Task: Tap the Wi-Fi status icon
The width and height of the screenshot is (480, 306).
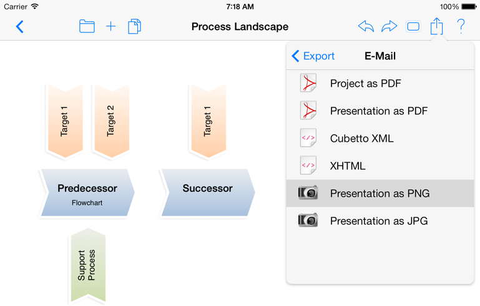Action: [35, 6]
